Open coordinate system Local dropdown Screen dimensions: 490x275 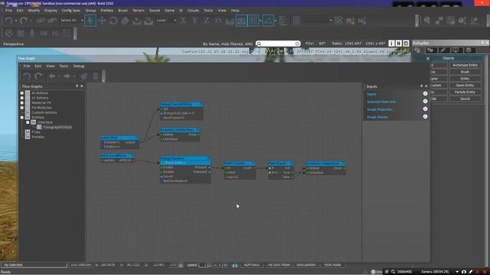pyautogui.click(x=166, y=21)
